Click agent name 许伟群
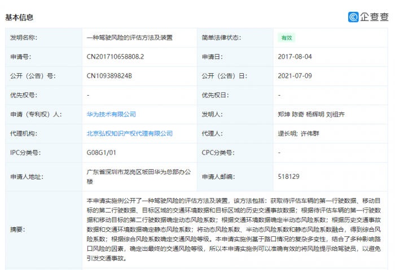 pyautogui.click(x=310, y=133)
